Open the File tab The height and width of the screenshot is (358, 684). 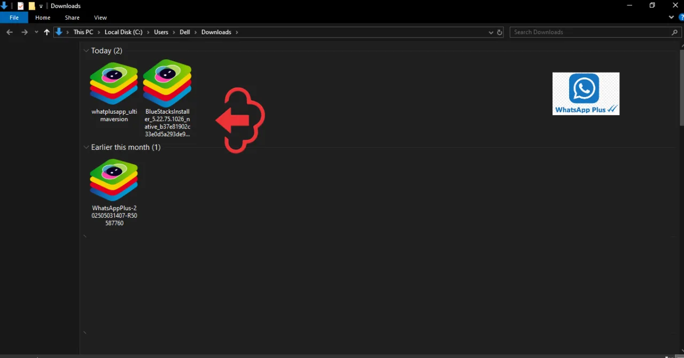(14, 18)
